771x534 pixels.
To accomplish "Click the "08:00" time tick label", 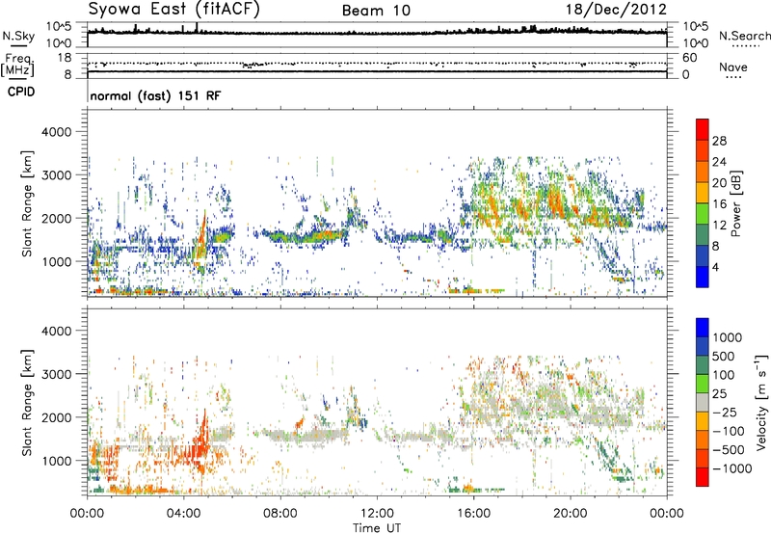I will tap(280, 514).
